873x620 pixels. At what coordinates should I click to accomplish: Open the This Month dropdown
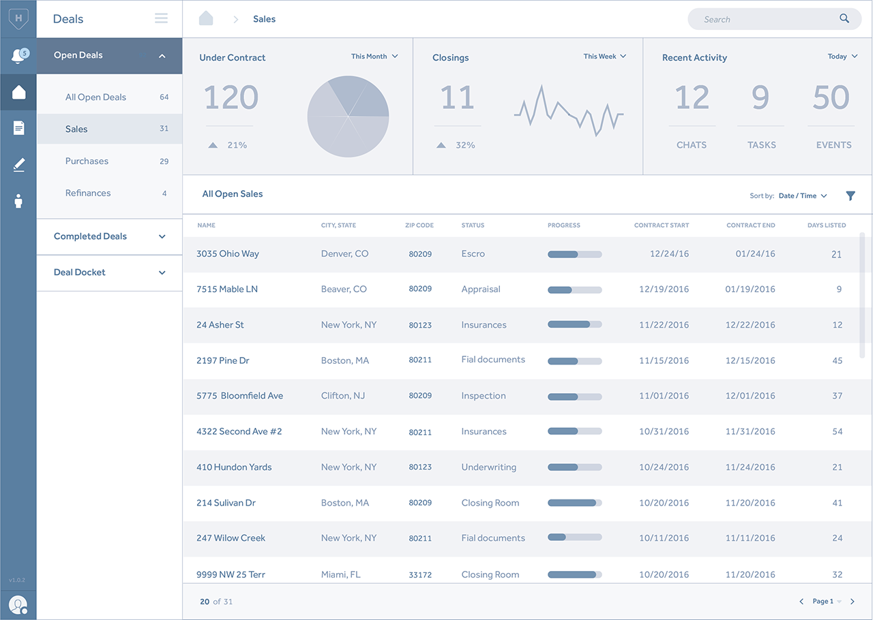click(x=374, y=57)
